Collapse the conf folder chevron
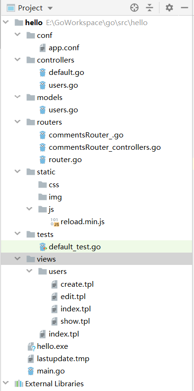 pyautogui.click(x=18, y=35)
